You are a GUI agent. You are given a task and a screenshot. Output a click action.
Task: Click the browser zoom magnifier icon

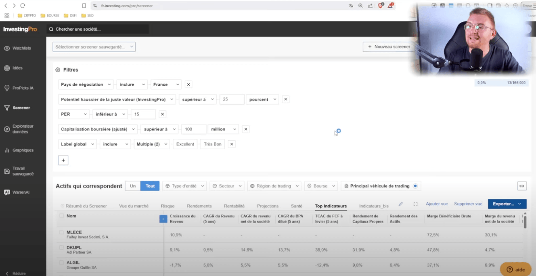[x=360, y=6]
